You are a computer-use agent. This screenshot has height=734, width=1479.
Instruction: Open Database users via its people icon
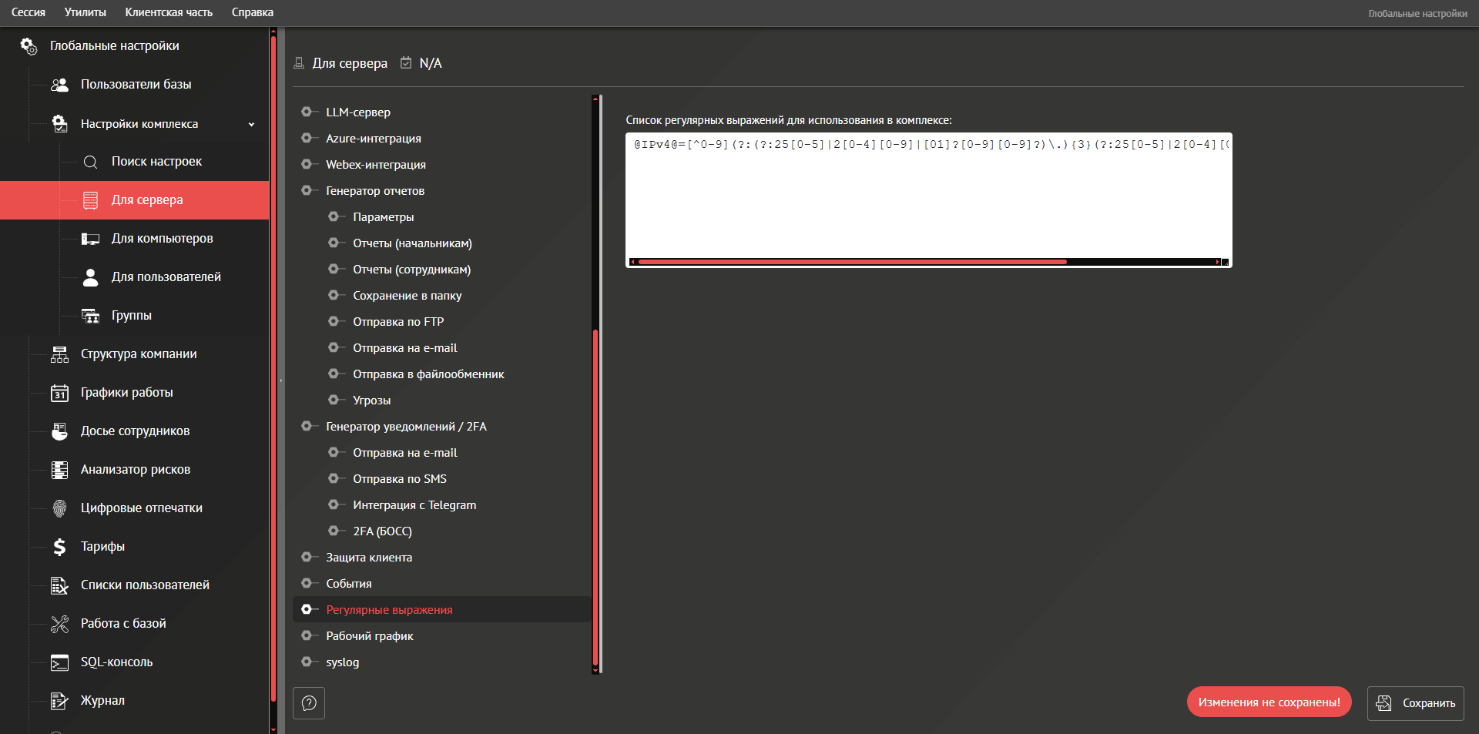pyautogui.click(x=59, y=85)
